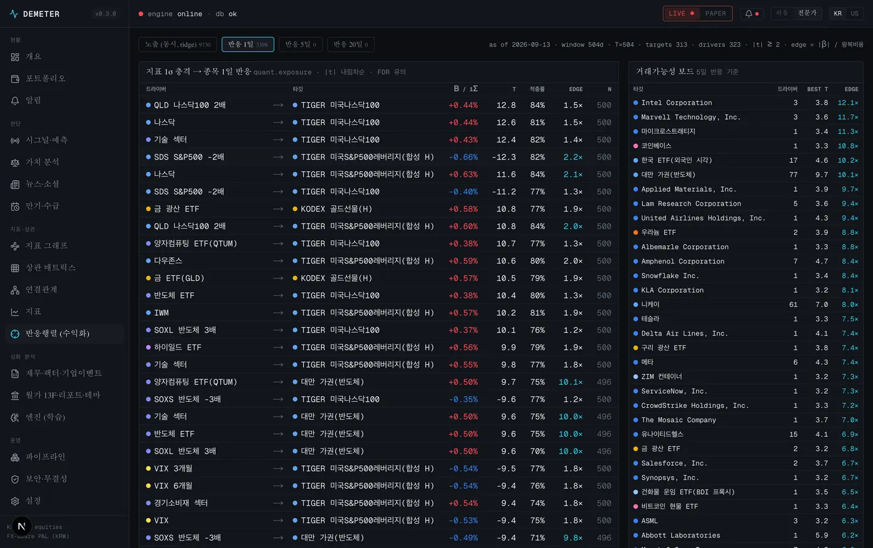873x548 pixels.
Task: Click the v0.3.0 version badge
Action: click(105, 14)
